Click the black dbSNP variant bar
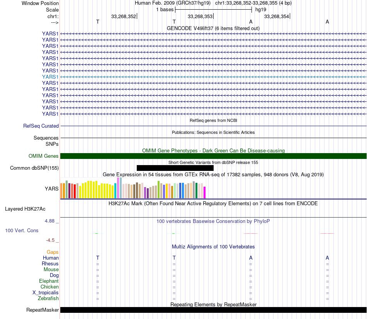Viewport: 367px width, 319px height. click(175, 168)
